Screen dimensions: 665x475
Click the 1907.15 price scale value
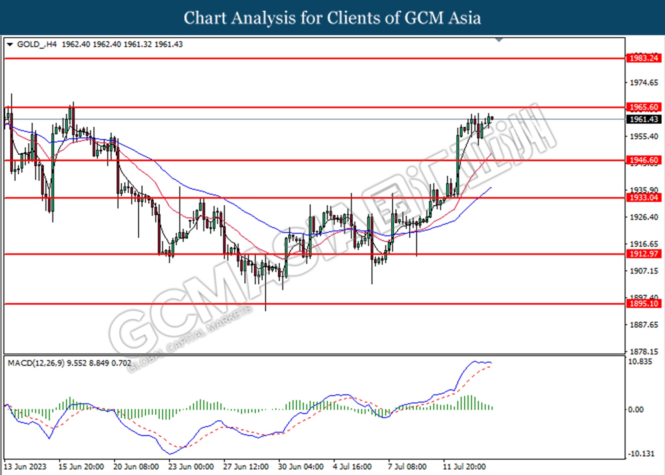pos(644,271)
